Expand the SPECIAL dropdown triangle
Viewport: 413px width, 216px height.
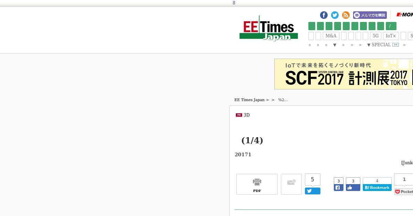[x=369, y=45]
